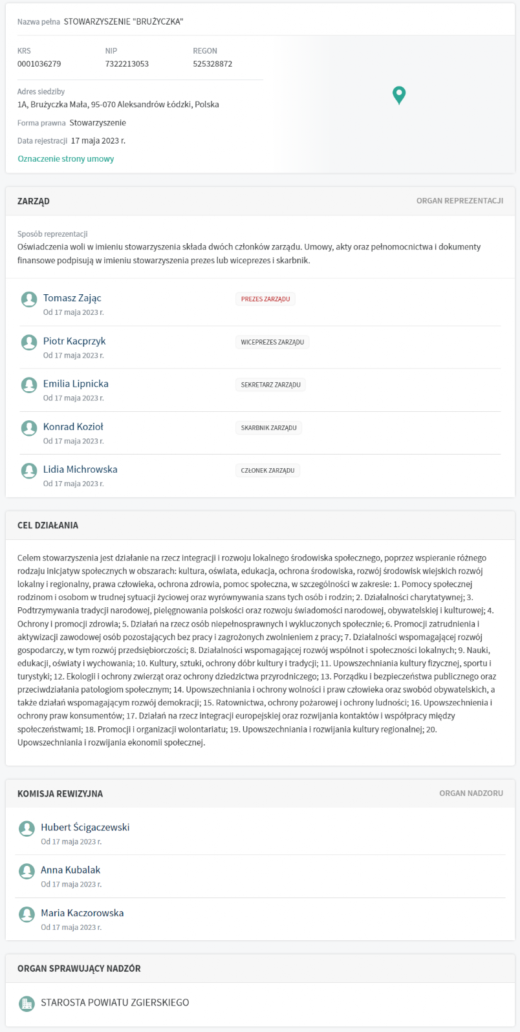Screen dimensions: 520x1032
Task: Open Hubert Ścigaczewski's profile link
Action: [85, 827]
